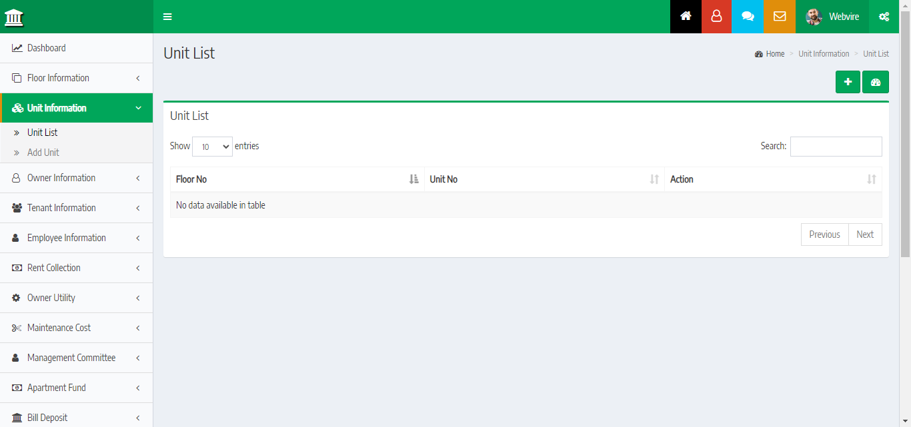
Task: Click the home icon in top bar
Action: 686,17
